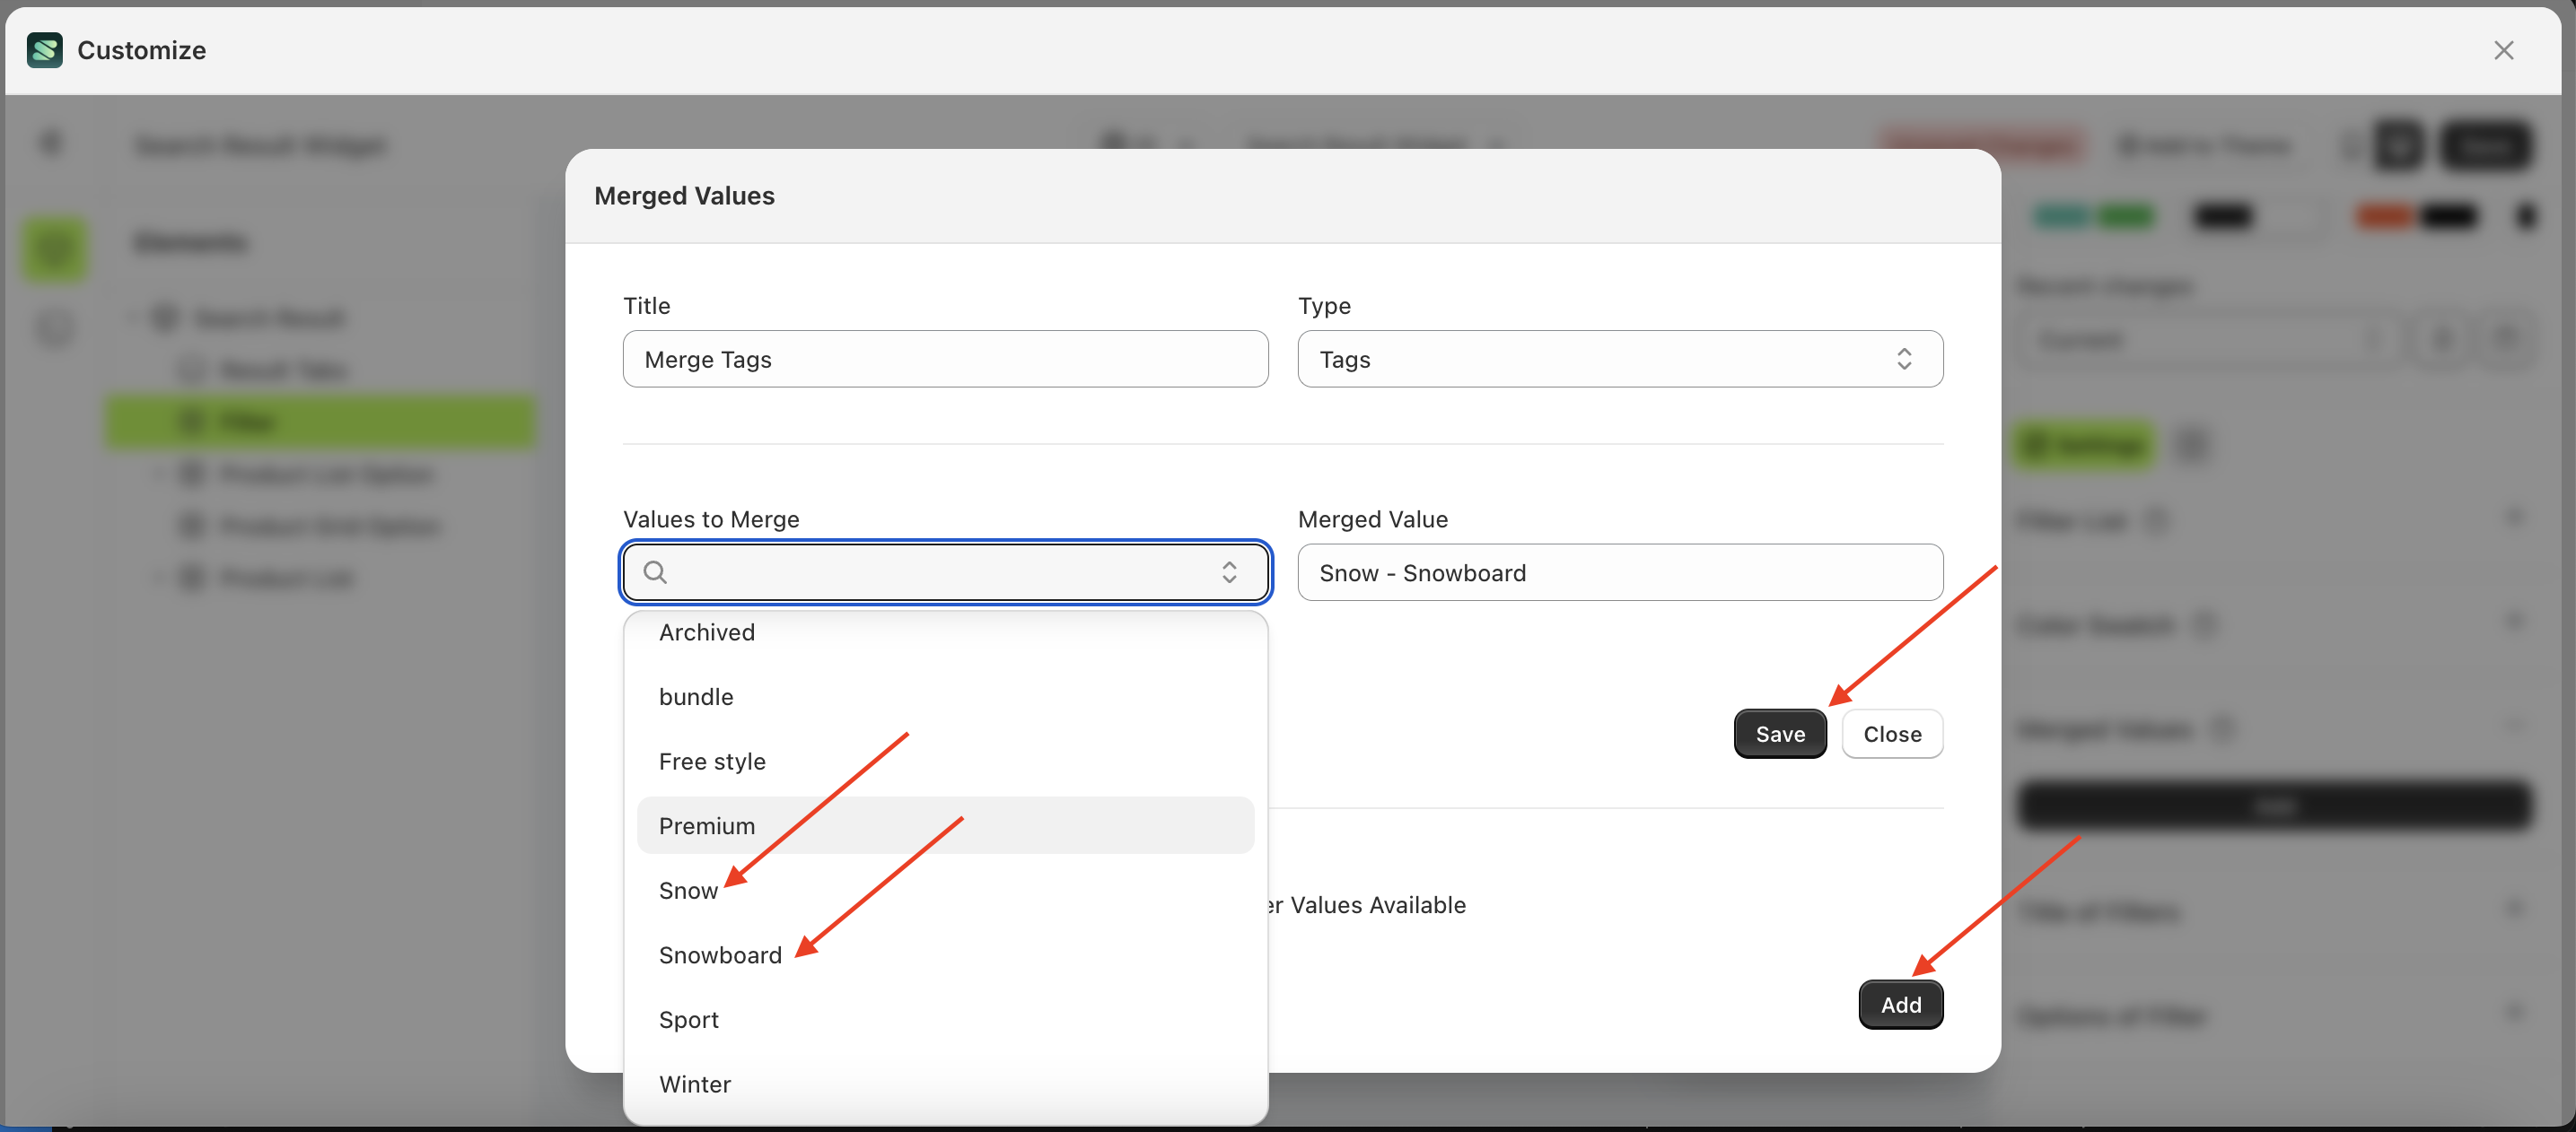Click the Customize app logo icon
The height and width of the screenshot is (1132, 2576).
pos(44,50)
